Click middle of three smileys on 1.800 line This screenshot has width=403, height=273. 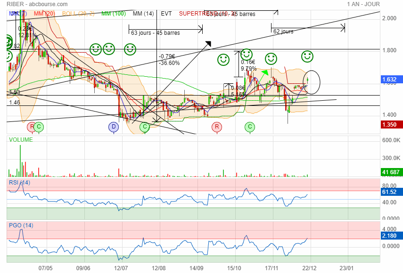[109, 49]
